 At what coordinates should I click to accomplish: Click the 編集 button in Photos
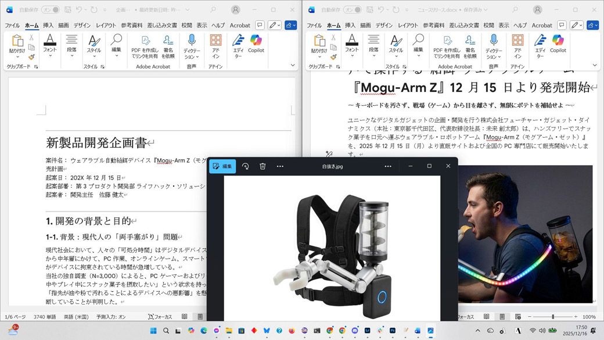[x=222, y=166]
